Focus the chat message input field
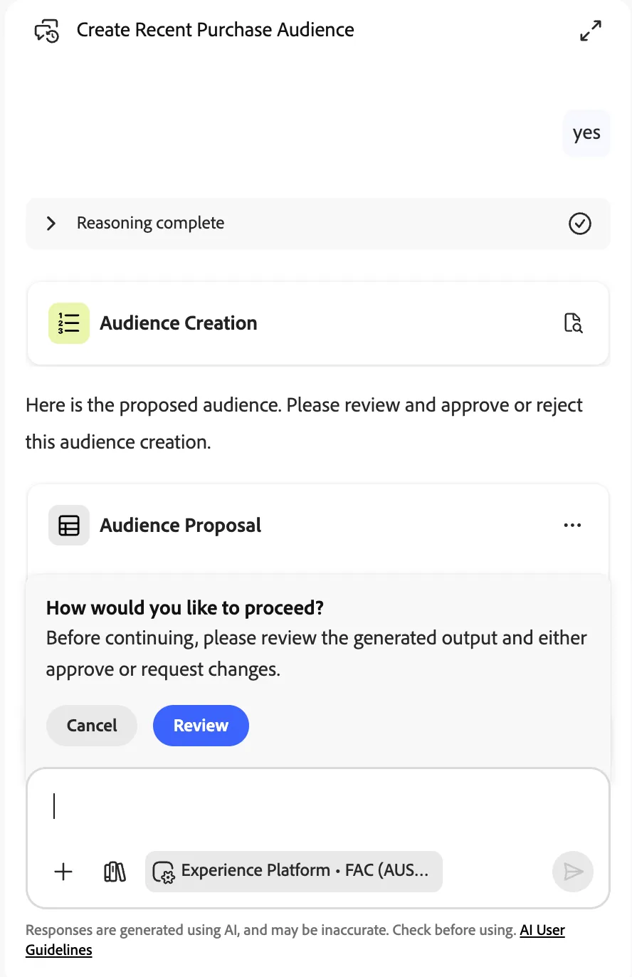The image size is (632, 977). [317, 807]
